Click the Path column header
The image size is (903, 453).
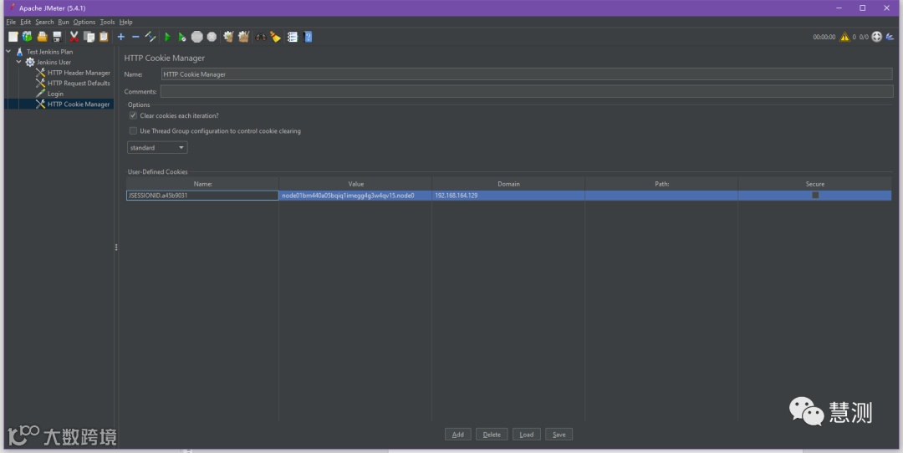coord(661,184)
